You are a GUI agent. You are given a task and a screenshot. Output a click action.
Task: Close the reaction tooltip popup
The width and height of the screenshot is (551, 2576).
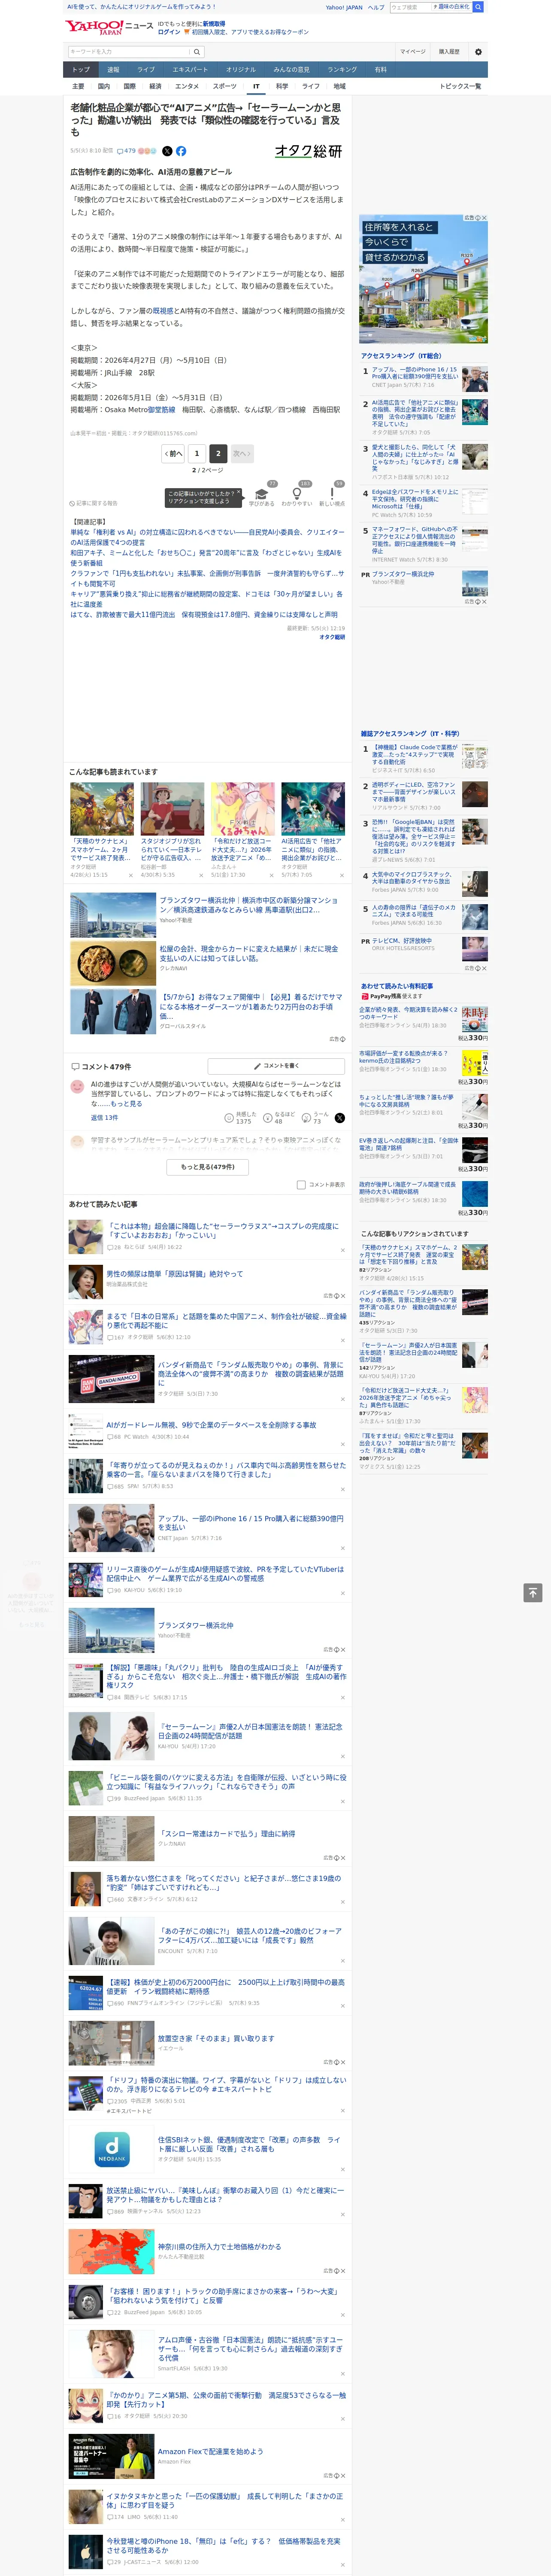point(239,493)
